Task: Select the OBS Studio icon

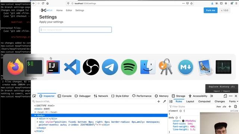Action: (x=91, y=67)
